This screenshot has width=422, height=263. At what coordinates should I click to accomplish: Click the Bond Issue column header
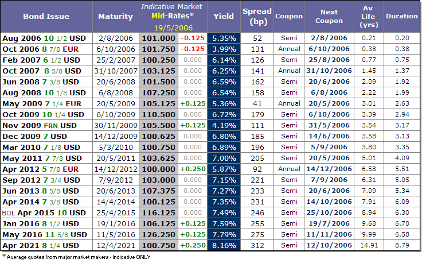pyautogui.click(x=45, y=16)
